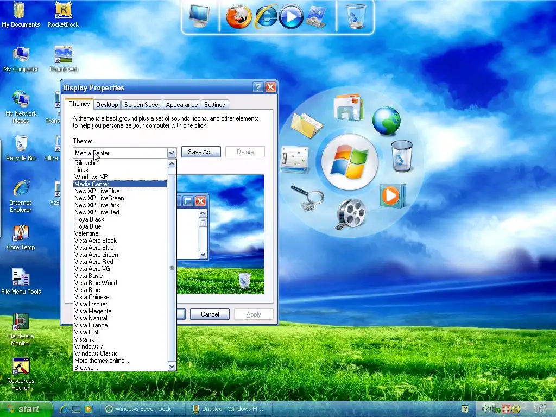556x417 pixels.
Task: Open the mail icon in the circular dock
Action: (x=348, y=107)
